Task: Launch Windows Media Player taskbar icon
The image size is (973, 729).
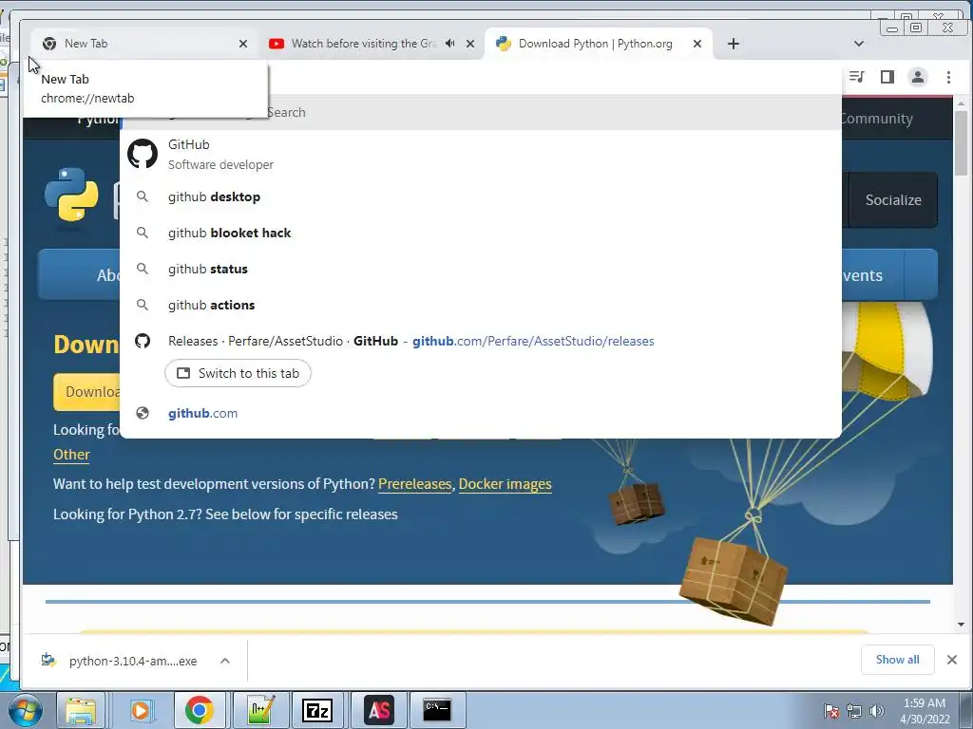Action: point(141,710)
